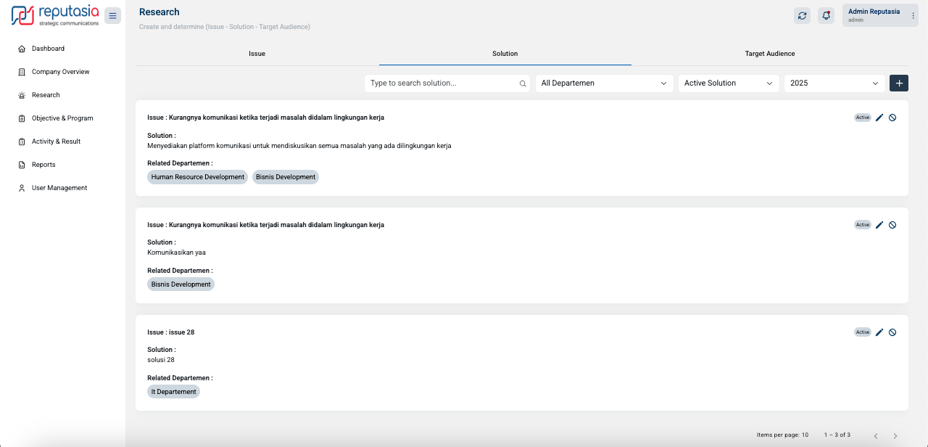Switch to the Issue tab
The image size is (928, 447).
[257, 54]
